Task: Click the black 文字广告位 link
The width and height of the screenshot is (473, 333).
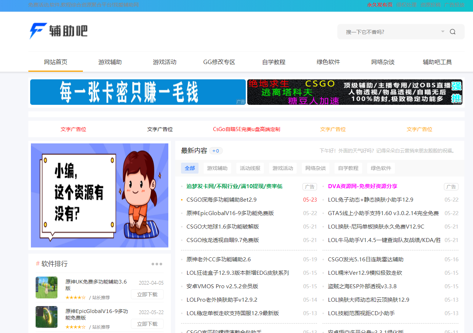Action: (160, 129)
